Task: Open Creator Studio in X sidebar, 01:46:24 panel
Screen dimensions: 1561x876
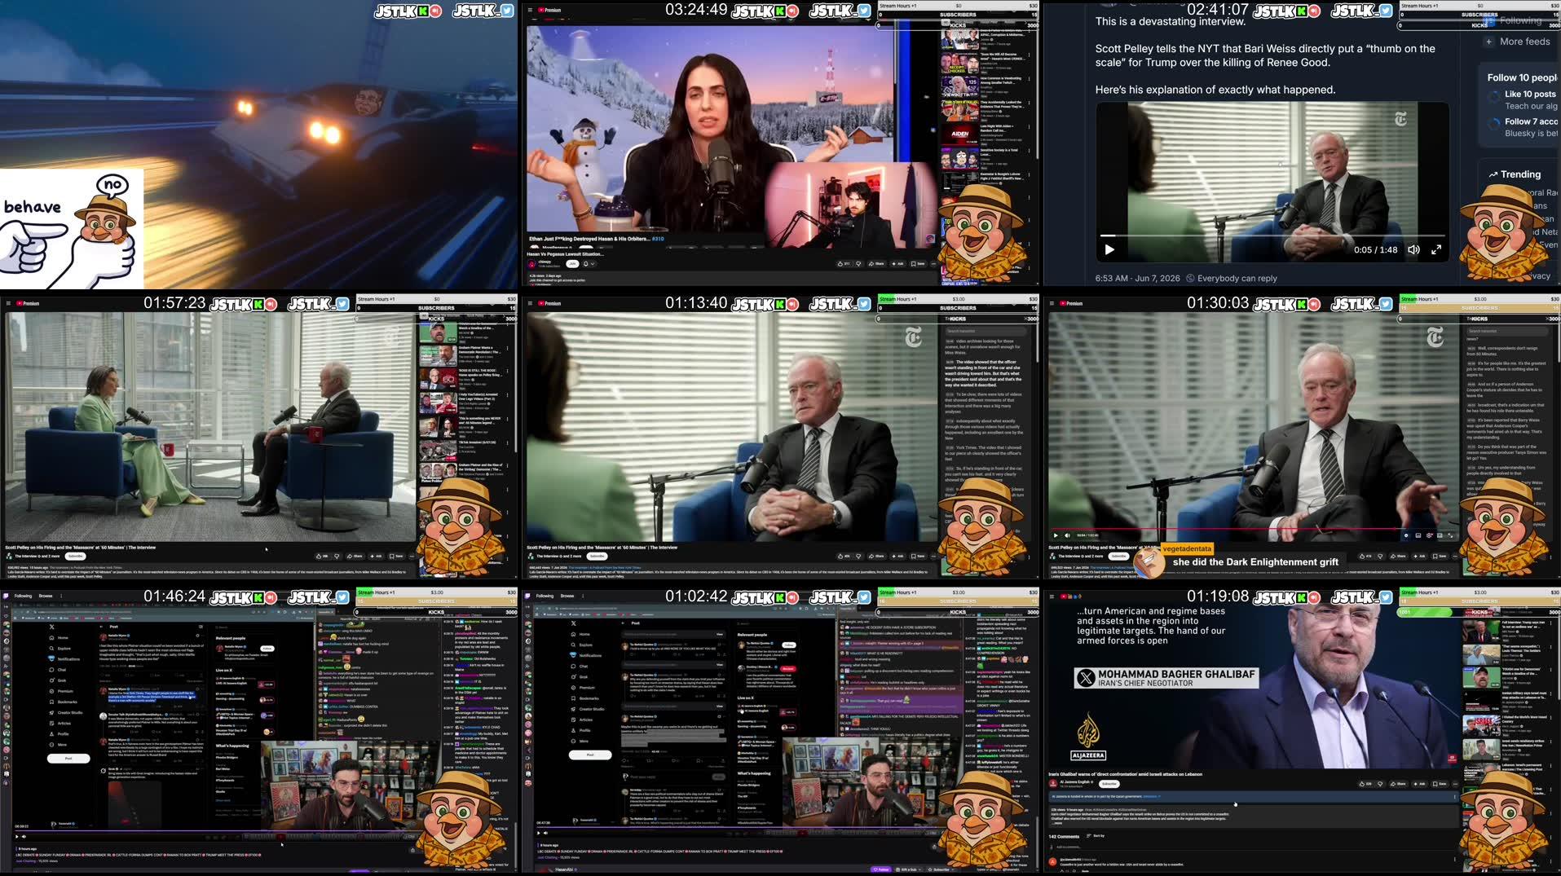Action: pyautogui.click(x=66, y=713)
